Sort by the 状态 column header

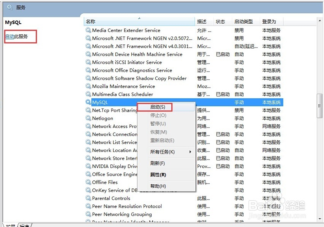pos(223,21)
